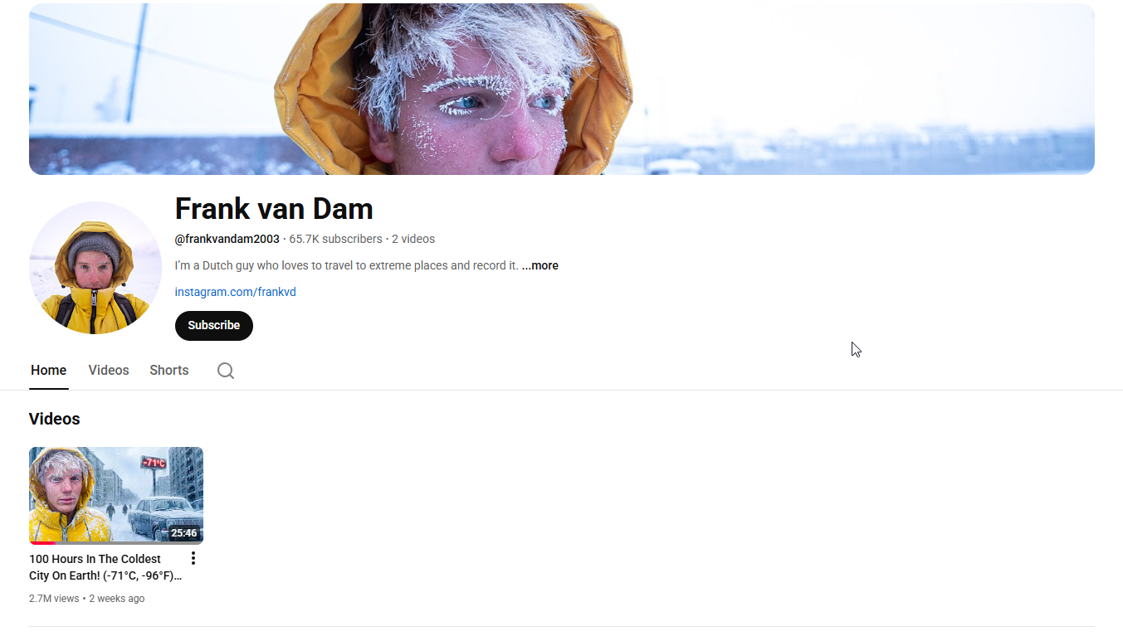This screenshot has height=636, width=1123.
Task: Open the three-dot menu beside video title
Action: [x=193, y=558]
